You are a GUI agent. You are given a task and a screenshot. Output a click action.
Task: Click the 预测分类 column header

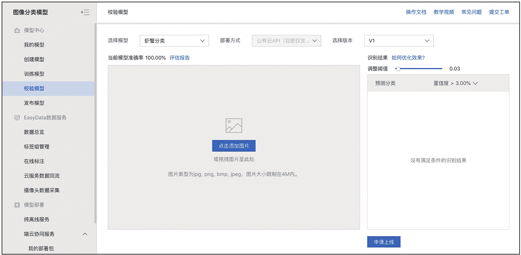coord(385,83)
